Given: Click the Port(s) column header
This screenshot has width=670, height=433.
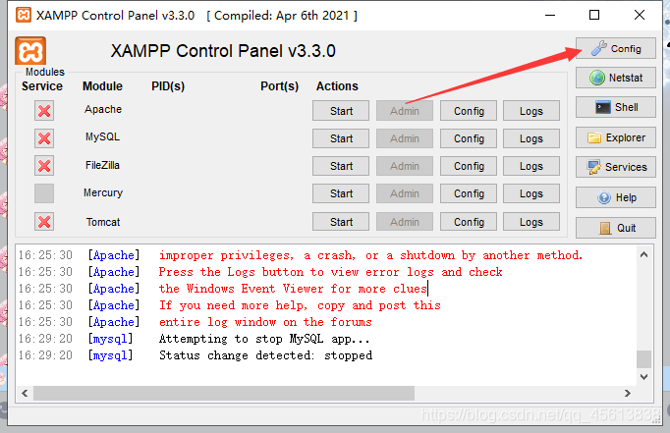Looking at the screenshot, I should [x=279, y=86].
